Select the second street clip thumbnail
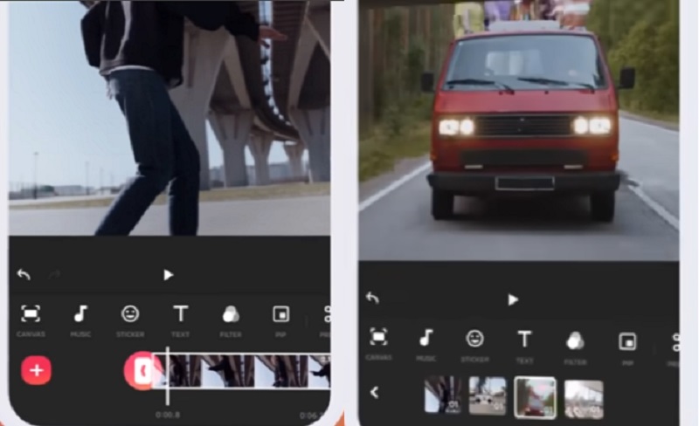The width and height of the screenshot is (699, 426). pos(488,395)
